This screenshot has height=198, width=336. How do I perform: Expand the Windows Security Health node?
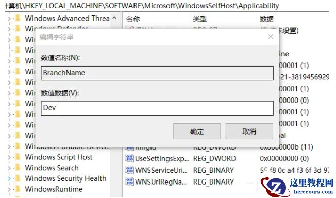[9, 178]
